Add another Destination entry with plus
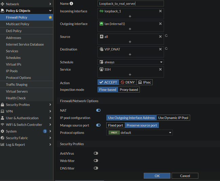Viewport: 220px width, 181px height. pyautogui.click(x=130, y=54)
